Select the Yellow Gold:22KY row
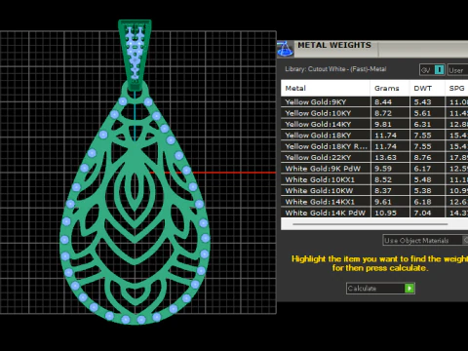468x351 pixels. pos(374,157)
